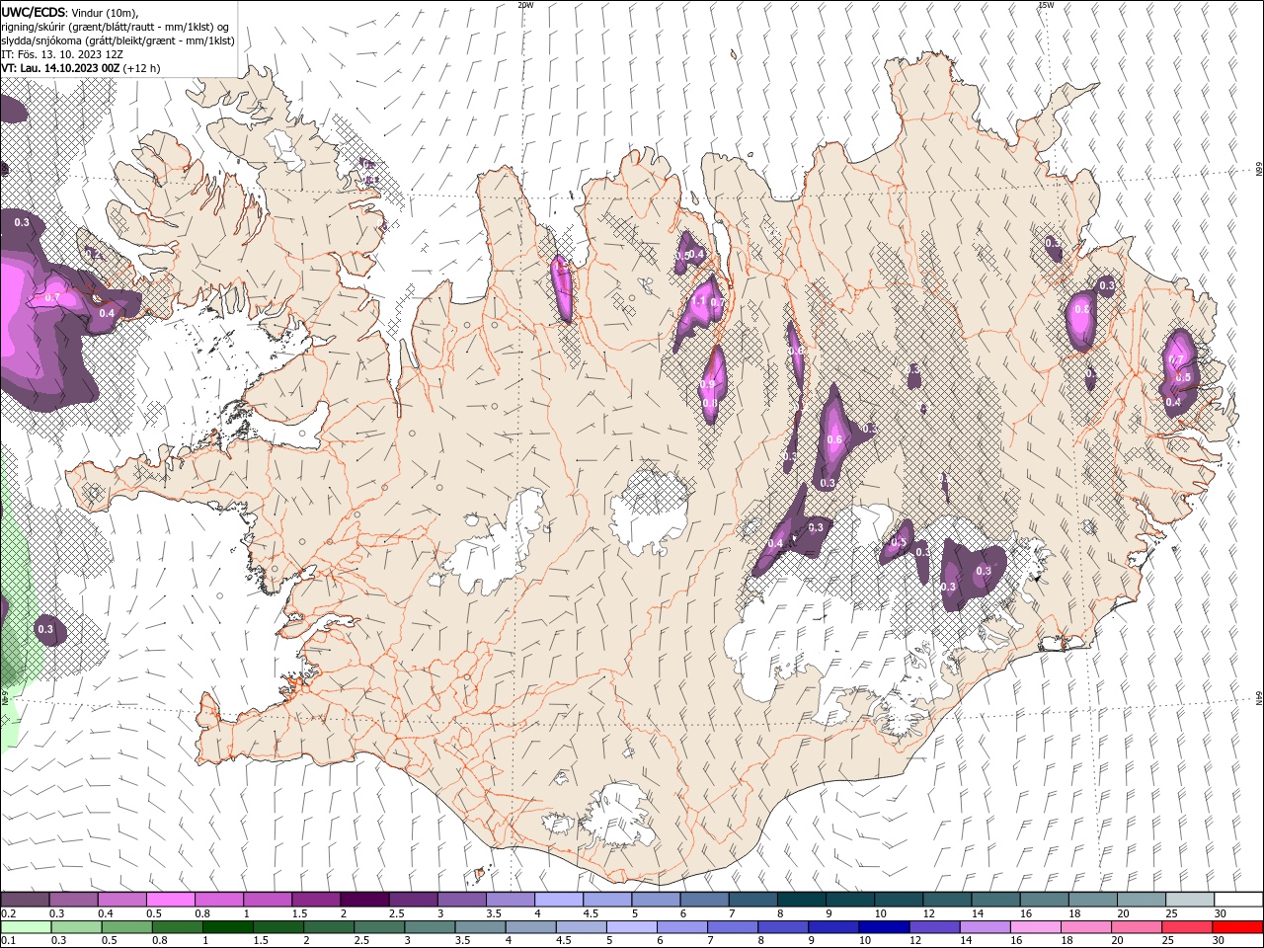The height and width of the screenshot is (948, 1264).
Task: Pick the dark teal 8 snow scale swatch
Action: tap(801, 900)
